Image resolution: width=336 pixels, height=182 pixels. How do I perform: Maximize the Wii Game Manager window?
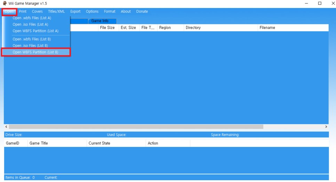pos(320,3)
